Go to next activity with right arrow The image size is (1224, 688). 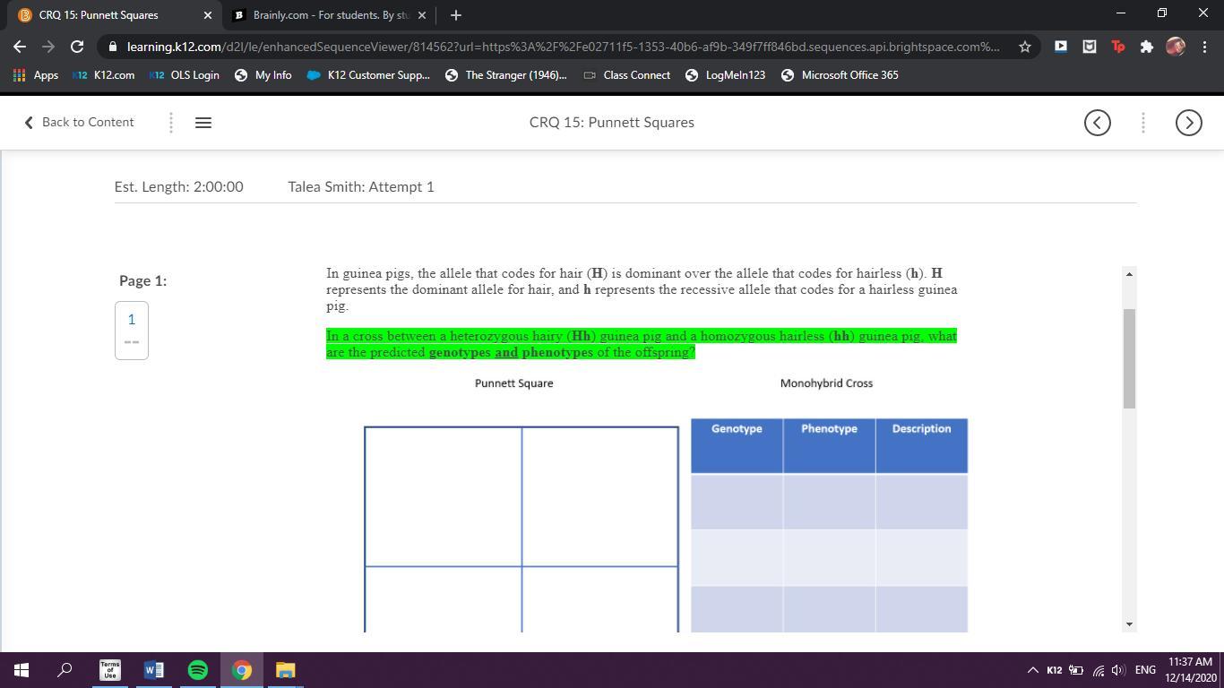coord(1188,123)
